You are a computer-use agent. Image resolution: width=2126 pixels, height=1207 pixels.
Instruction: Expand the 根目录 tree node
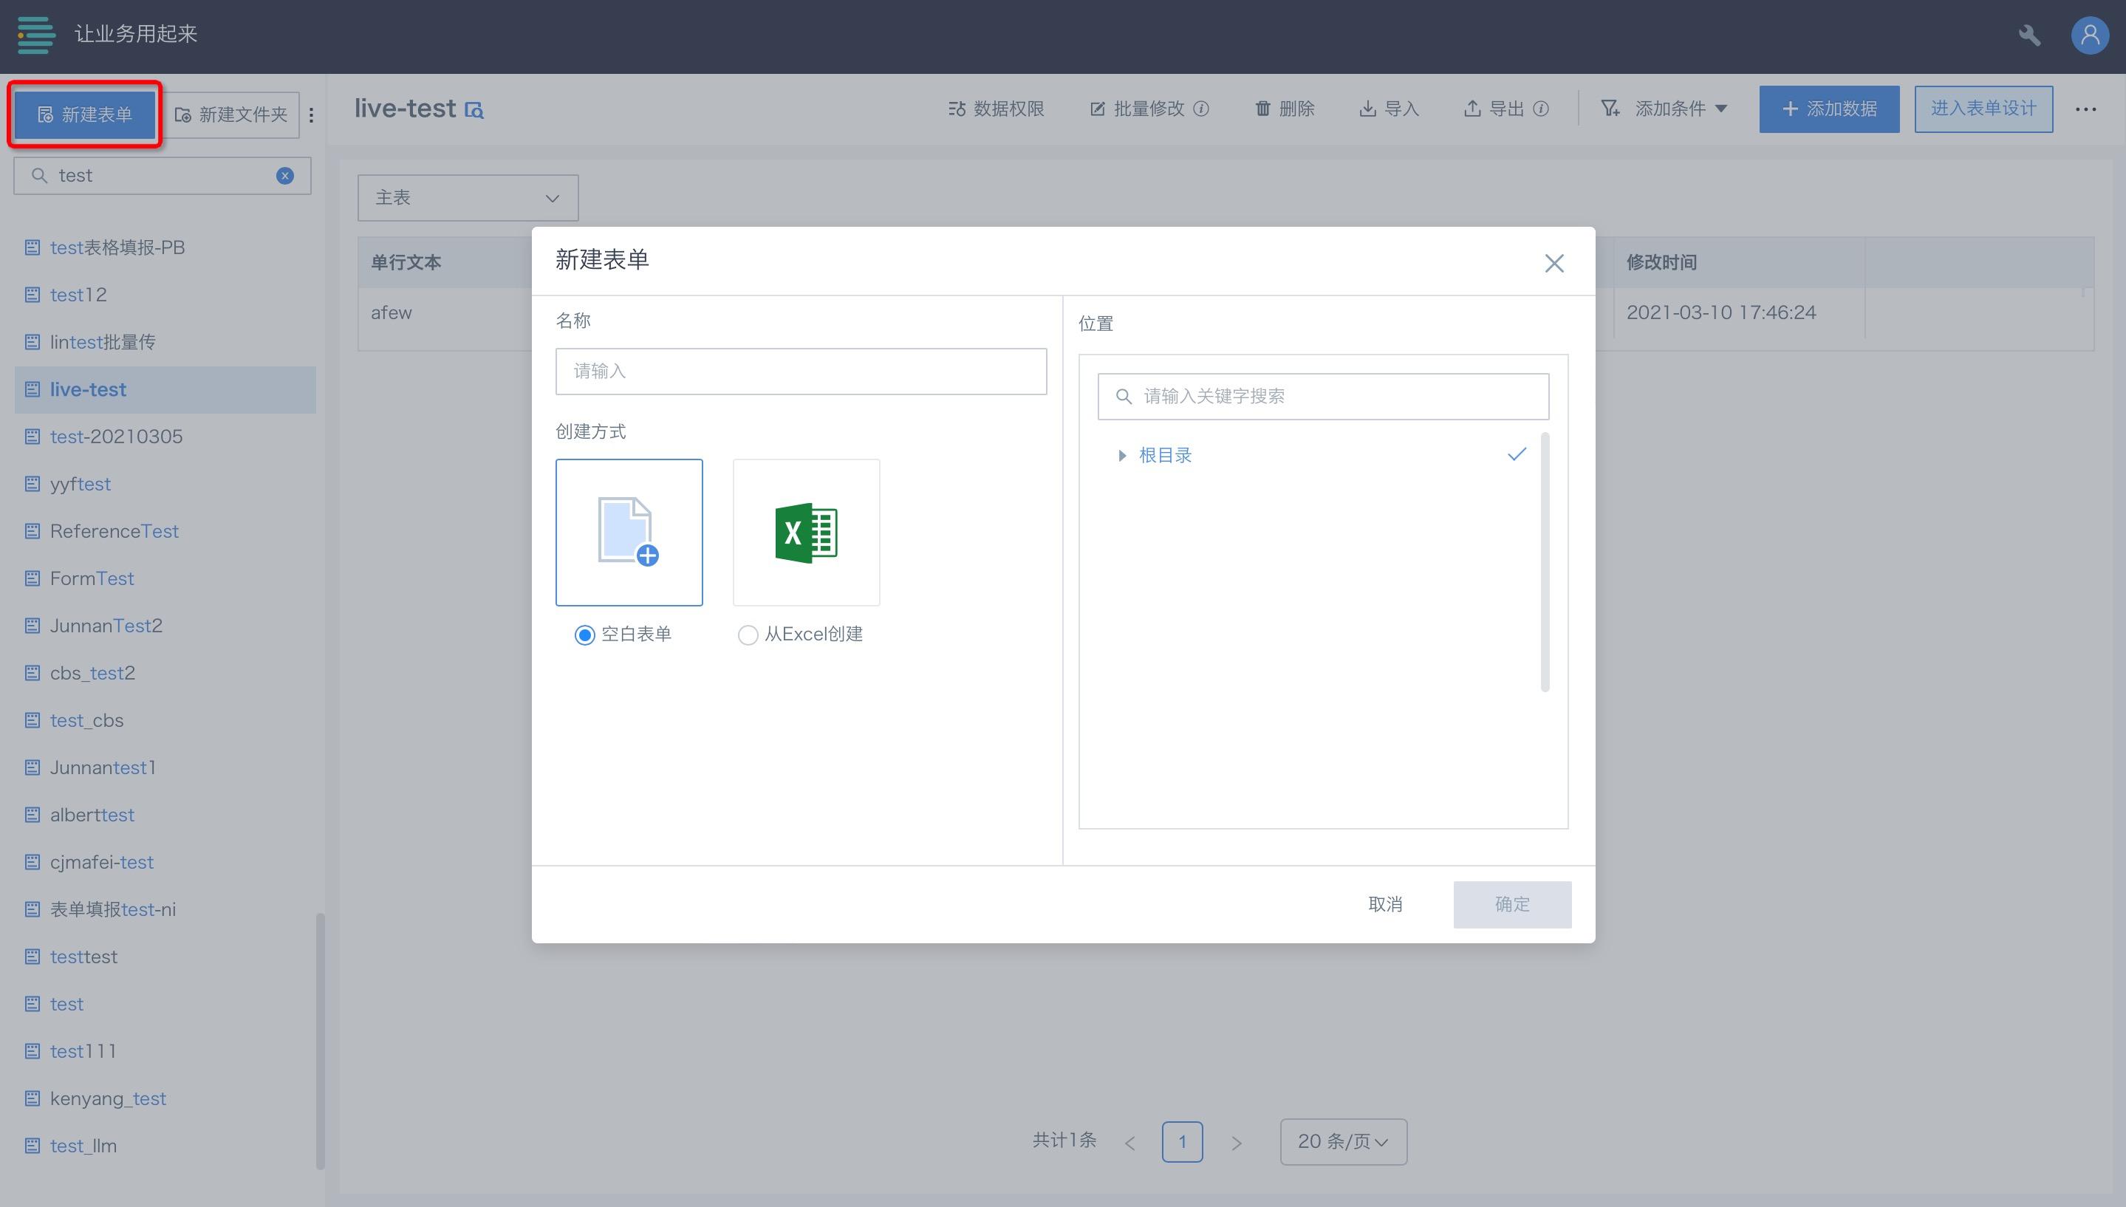coord(1121,455)
